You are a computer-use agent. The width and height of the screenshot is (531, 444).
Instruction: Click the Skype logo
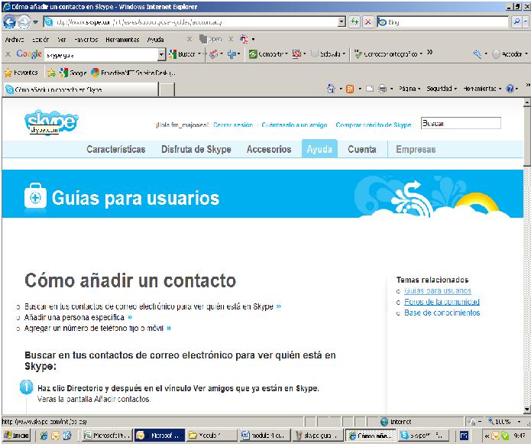point(51,122)
